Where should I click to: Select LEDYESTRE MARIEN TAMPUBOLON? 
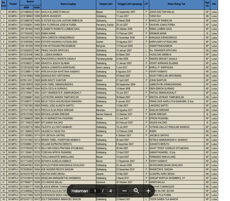60,97
